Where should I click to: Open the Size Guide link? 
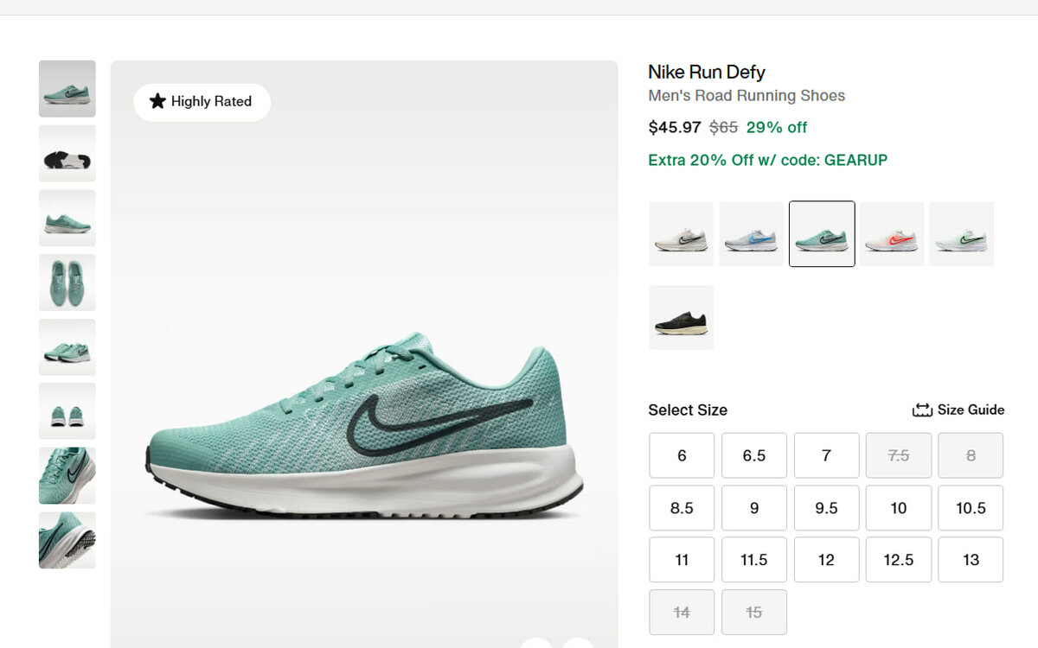pyautogui.click(x=971, y=410)
